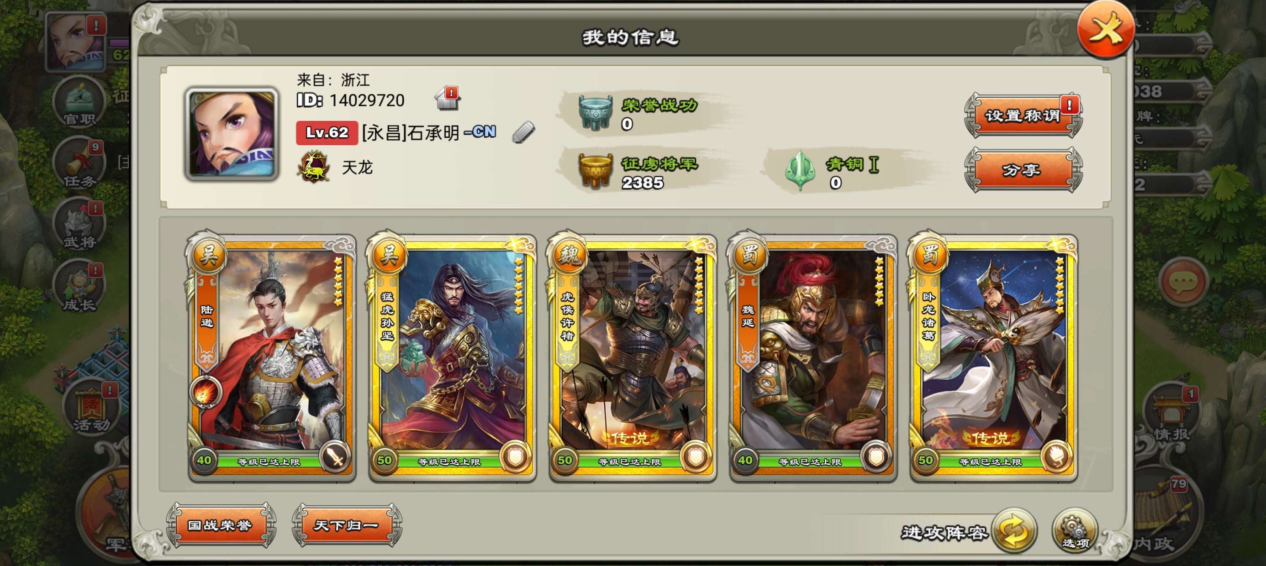
Task: Select the 青铜 Ⅰ green rank emblem
Action: (800, 171)
